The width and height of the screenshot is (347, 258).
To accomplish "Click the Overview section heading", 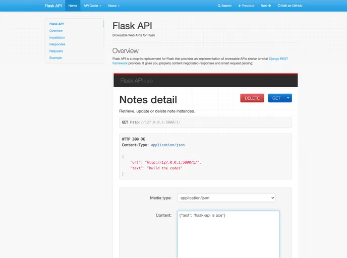I will [125, 51].
